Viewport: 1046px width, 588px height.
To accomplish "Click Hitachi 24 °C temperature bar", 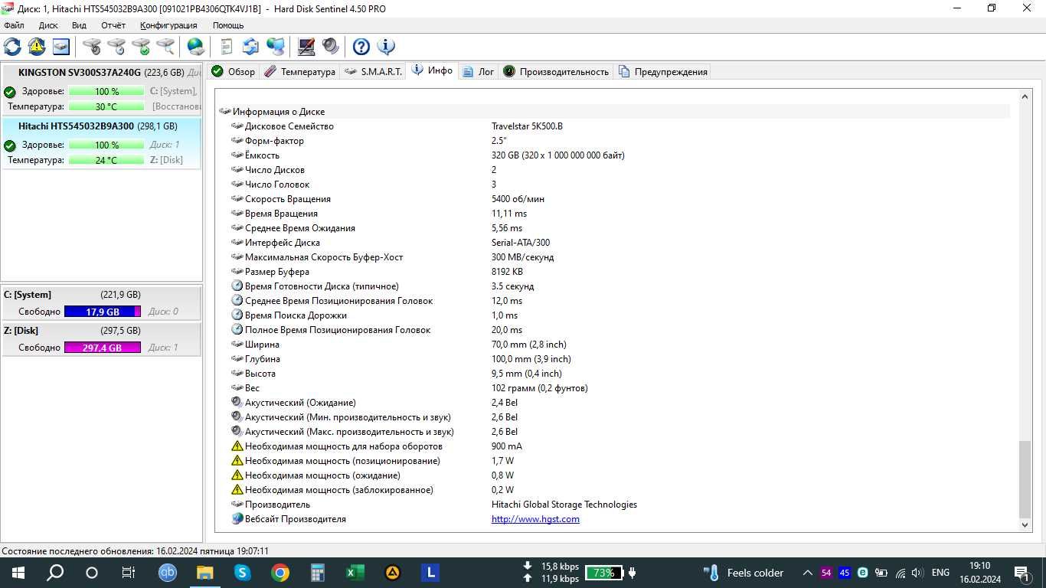I will pos(106,160).
